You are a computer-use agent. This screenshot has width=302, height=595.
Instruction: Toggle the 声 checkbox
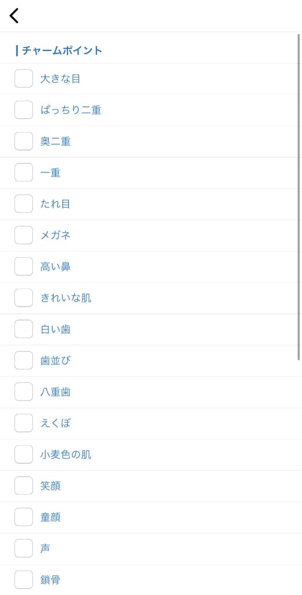(x=23, y=548)
